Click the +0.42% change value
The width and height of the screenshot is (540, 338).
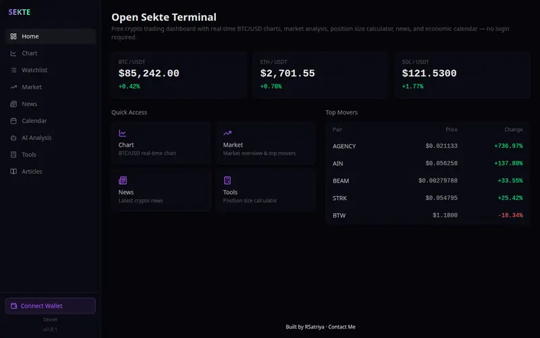pyautogui.click(x=129, y=87)
